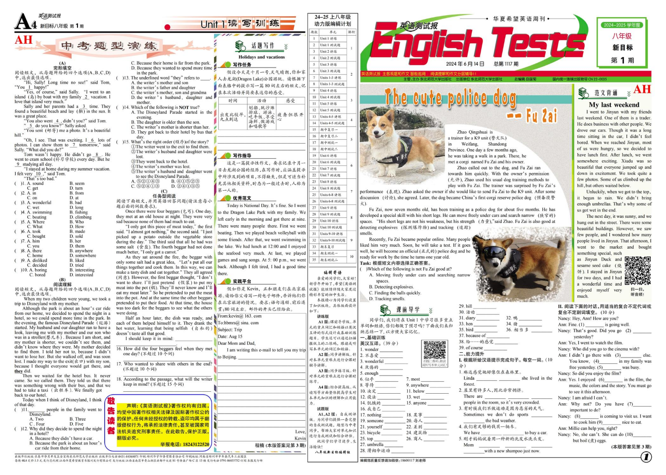Click the orange title The cute police dog

click(x=450, y=97)
